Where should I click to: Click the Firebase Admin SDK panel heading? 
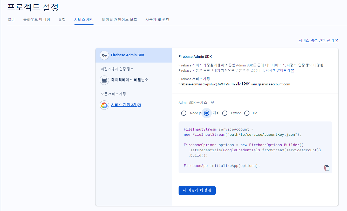click(x=195, y=57)
